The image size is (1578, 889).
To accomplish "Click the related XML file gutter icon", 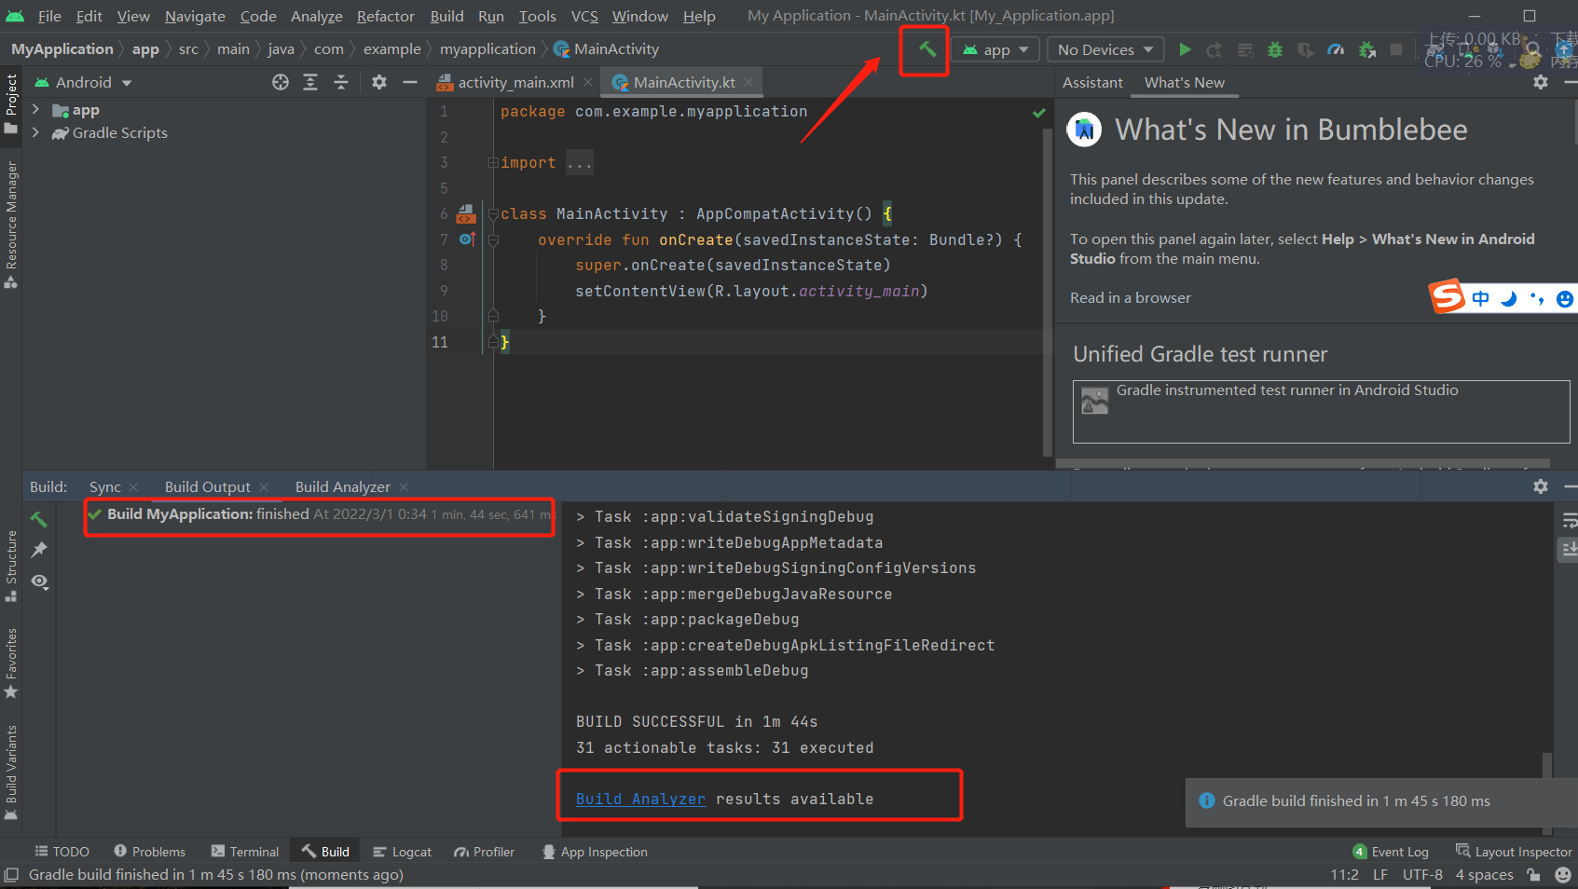I will coord(466,214).
